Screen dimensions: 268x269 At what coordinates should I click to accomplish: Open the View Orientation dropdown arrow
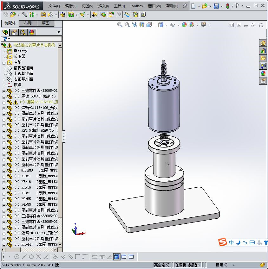click(155, 25)
